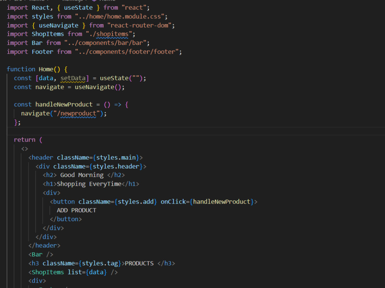Click styles.header in the div className
Image resolution: width=385 pixels, height=288 pixels.
point(116,167)
